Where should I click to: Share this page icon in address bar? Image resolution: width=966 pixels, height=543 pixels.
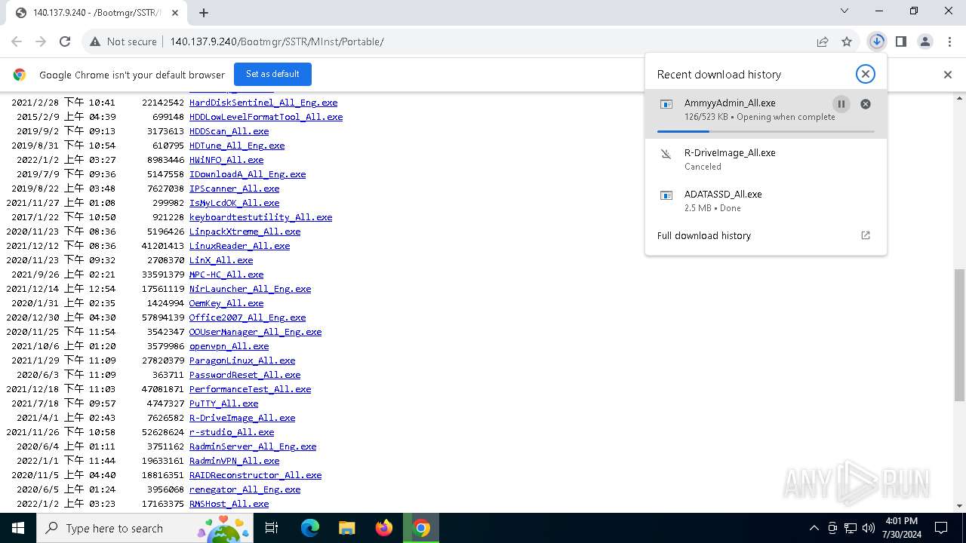tap(823, 41)
